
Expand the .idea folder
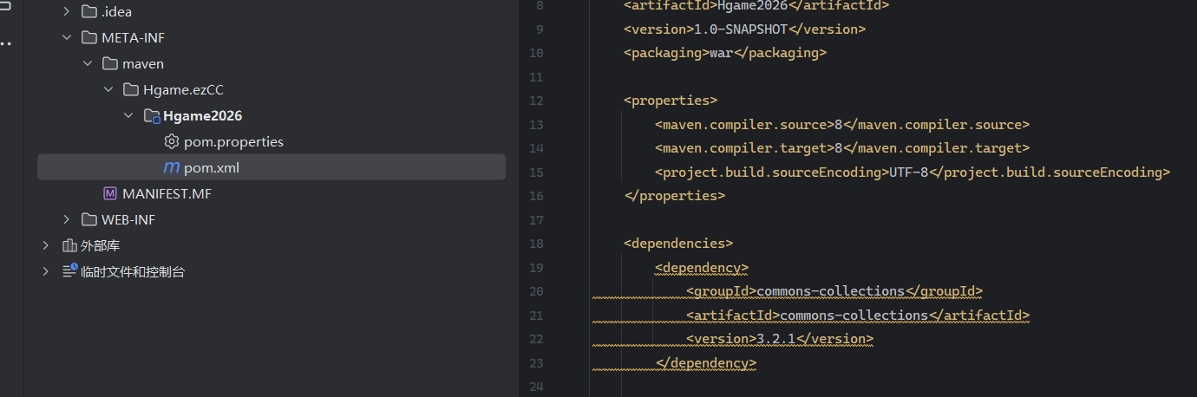coord(67,11)
